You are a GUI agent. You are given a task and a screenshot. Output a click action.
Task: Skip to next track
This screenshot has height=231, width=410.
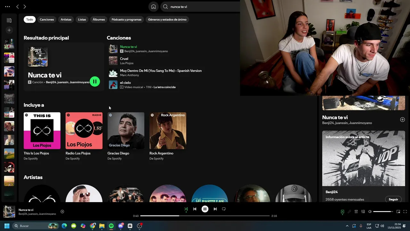(215, 209)
